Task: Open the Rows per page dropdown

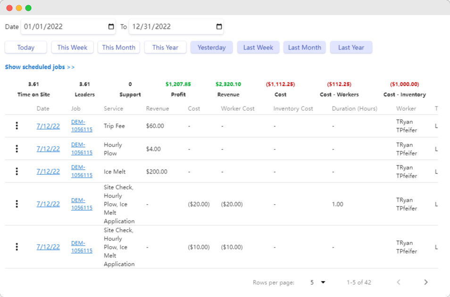Action: 317,282
